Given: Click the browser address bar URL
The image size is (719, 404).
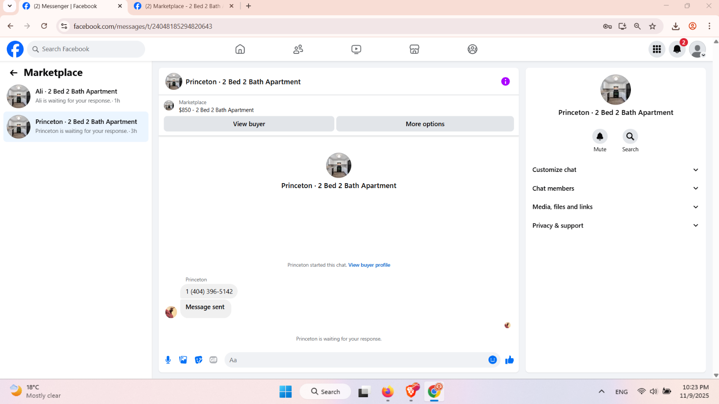Looking at the screenshot, I should pos(143,26).
